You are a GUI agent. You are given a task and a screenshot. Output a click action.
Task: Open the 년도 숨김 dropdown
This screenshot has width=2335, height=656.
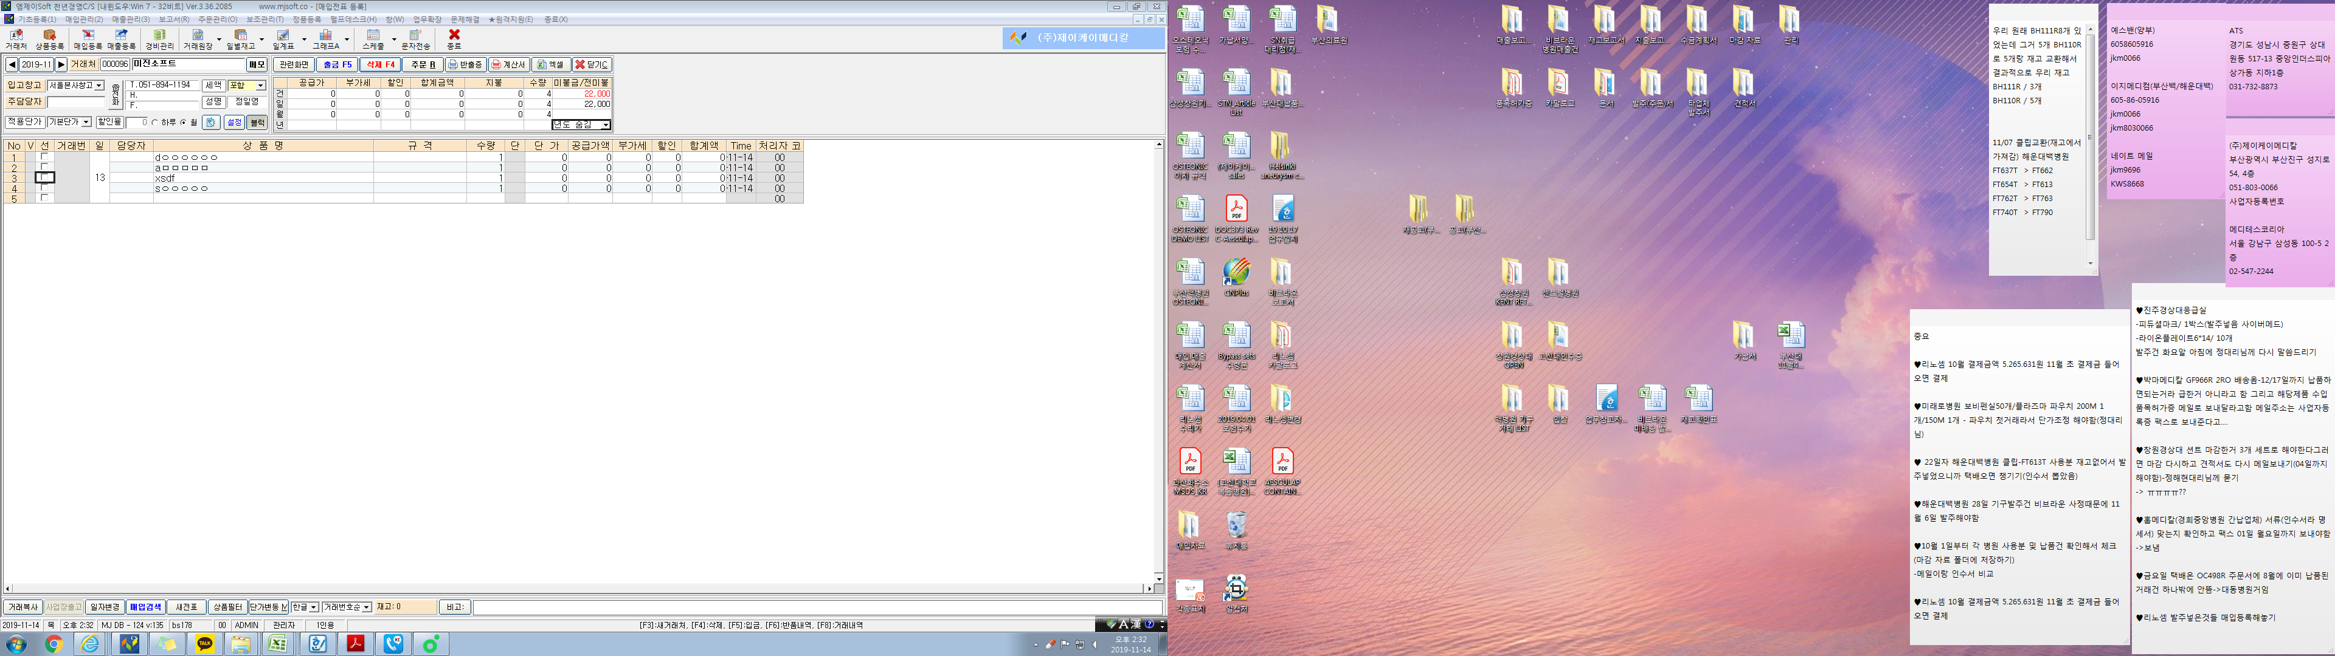pos(606,125)
